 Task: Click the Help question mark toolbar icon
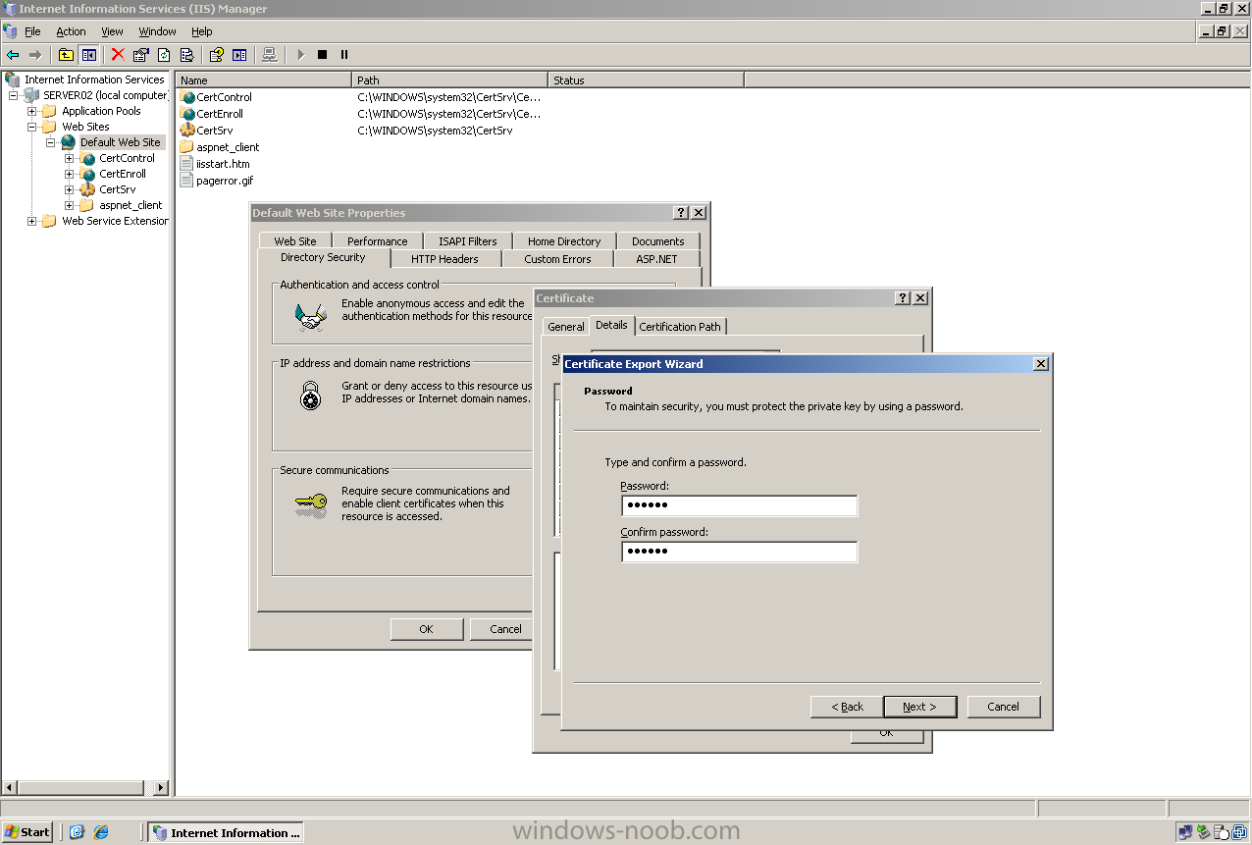tap(217, 55)
